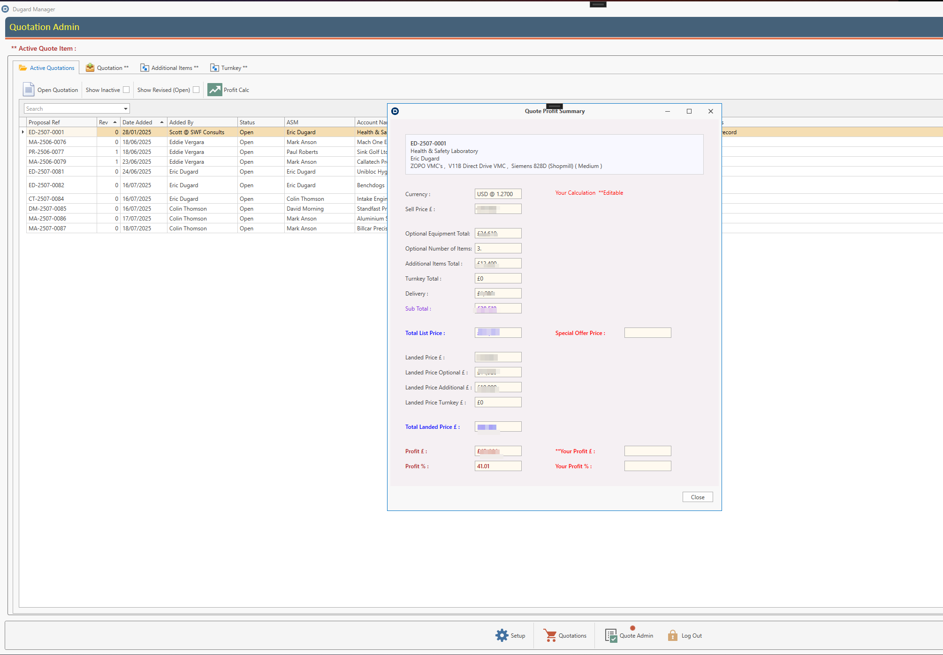Expand the Search combo box dropdown
The height and width of the screenshot is (655, 943).
126,109
